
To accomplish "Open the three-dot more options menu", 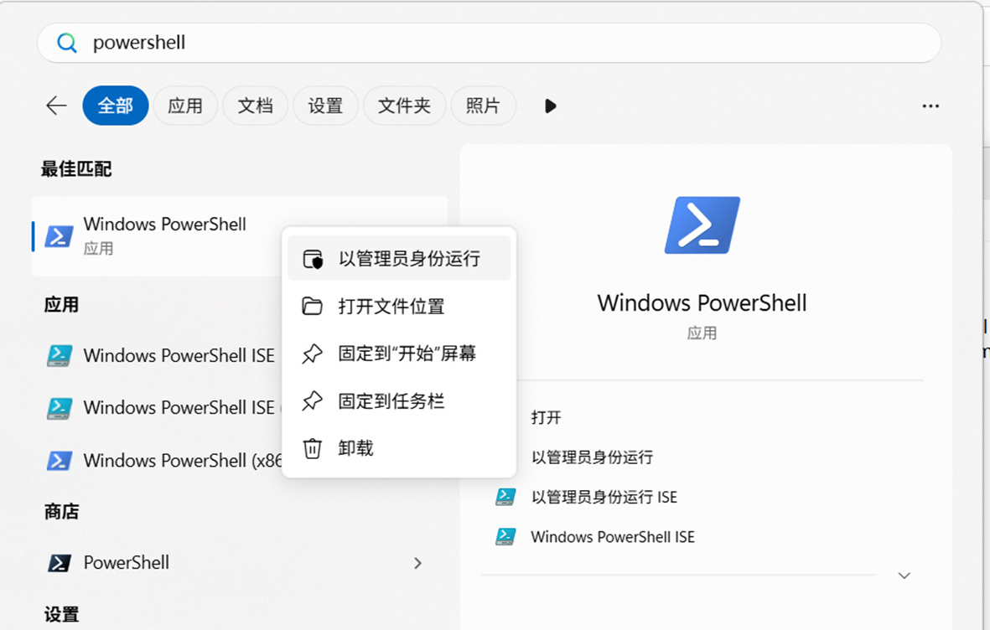I will coord(930,106).
